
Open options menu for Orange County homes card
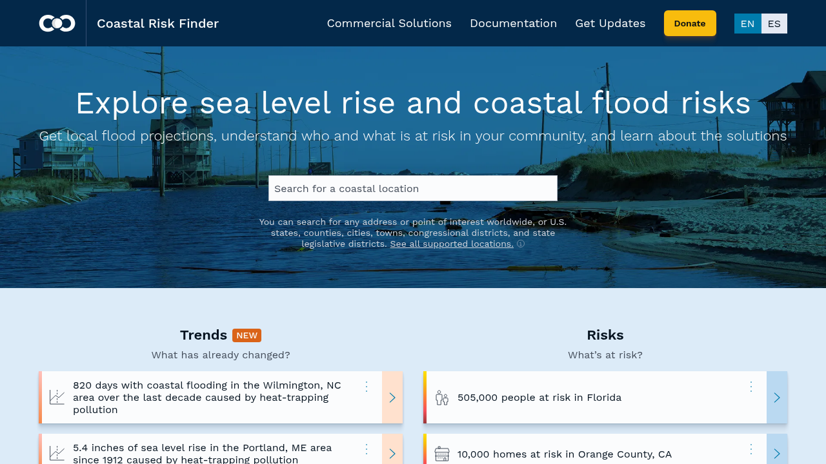pyautogui.click(x=751, y=449)
